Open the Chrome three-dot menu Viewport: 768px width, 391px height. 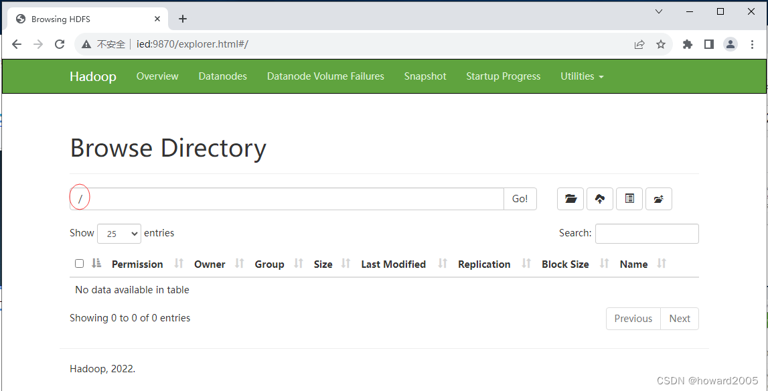point(753,45)
